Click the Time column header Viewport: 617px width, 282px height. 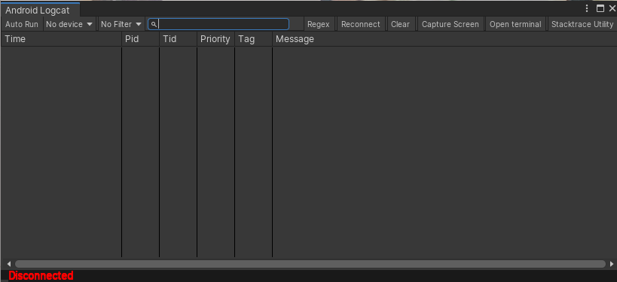click(61, 39)
